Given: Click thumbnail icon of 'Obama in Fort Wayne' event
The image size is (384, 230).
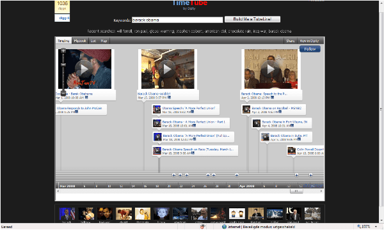Looking at the screenshot, I should coord(257,123).
